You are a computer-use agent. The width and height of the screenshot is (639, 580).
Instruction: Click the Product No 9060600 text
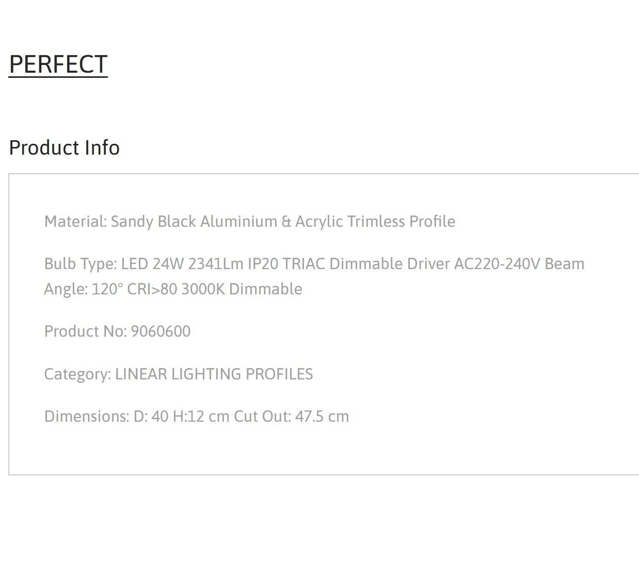tap(118, 331)
